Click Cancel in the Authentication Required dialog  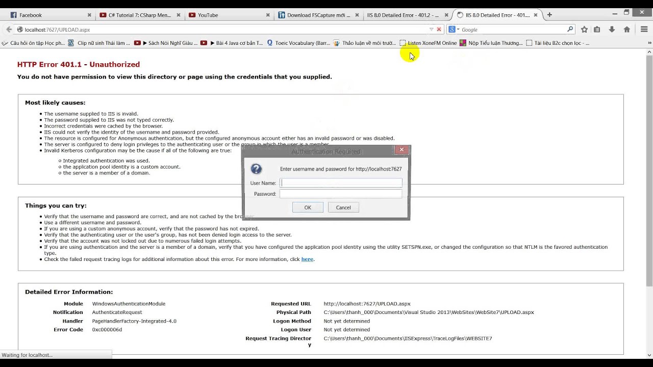coord(343,207)
